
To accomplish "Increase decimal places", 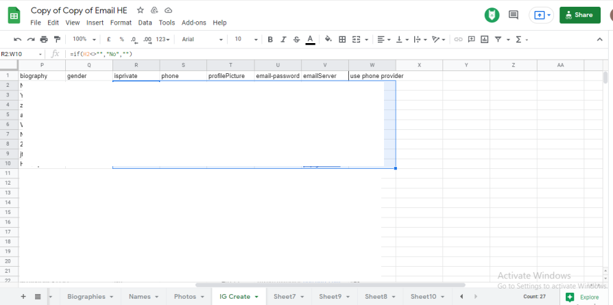I will (x=147, y=40).
